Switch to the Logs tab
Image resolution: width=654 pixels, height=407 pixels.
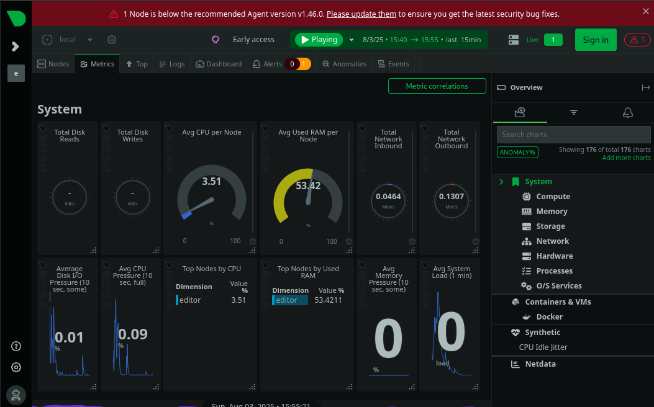tap(171, 64)
